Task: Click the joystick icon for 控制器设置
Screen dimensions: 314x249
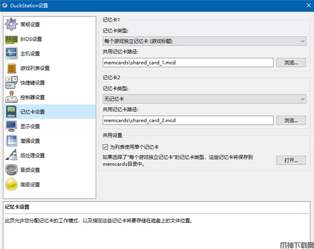Action: [x=11, y=97]
